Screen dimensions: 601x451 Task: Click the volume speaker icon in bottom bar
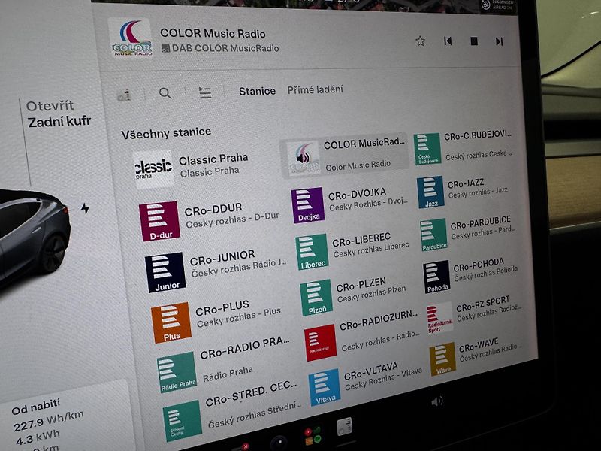[437, 401]
